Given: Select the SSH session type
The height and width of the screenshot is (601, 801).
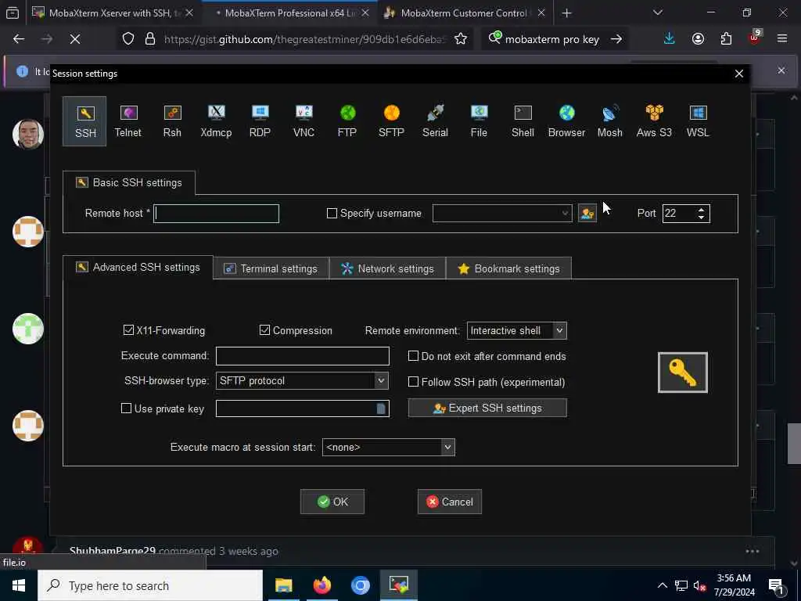Looking at the screenshot, I should [84, 121].
